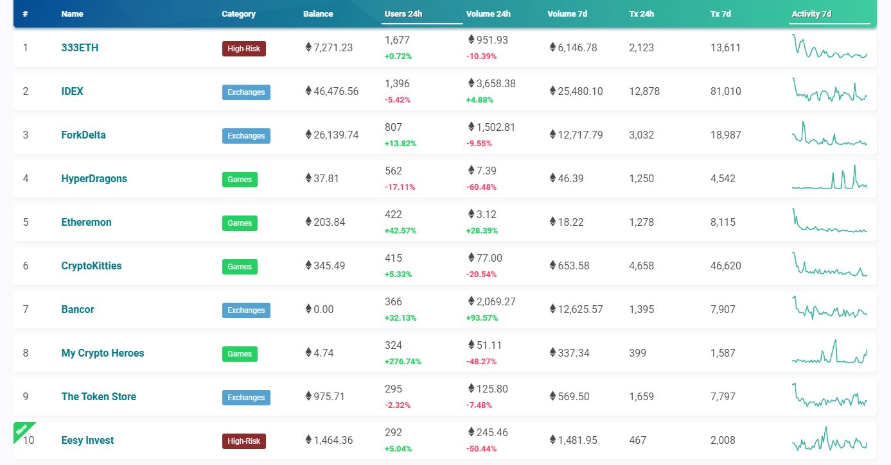Select the Tx 7d value 46,620
This screenshot has height=465, width=891.
pyautogui.click(x=726, y=266)
